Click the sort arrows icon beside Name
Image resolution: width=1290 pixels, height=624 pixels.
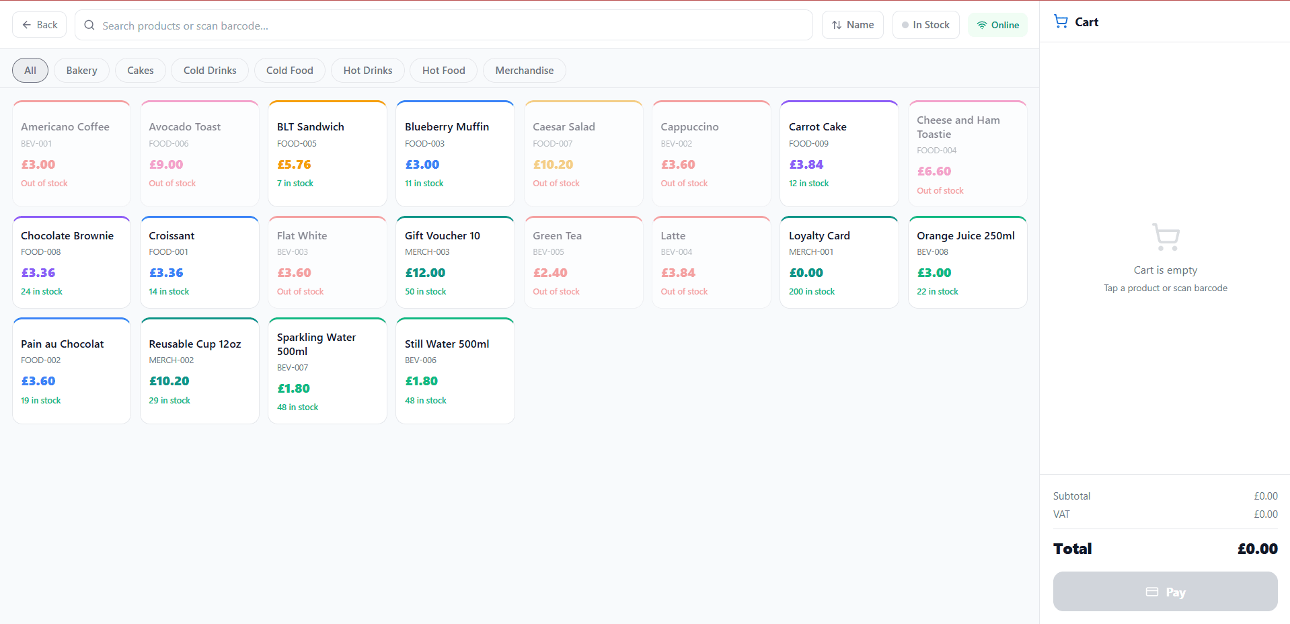(837, 25)
